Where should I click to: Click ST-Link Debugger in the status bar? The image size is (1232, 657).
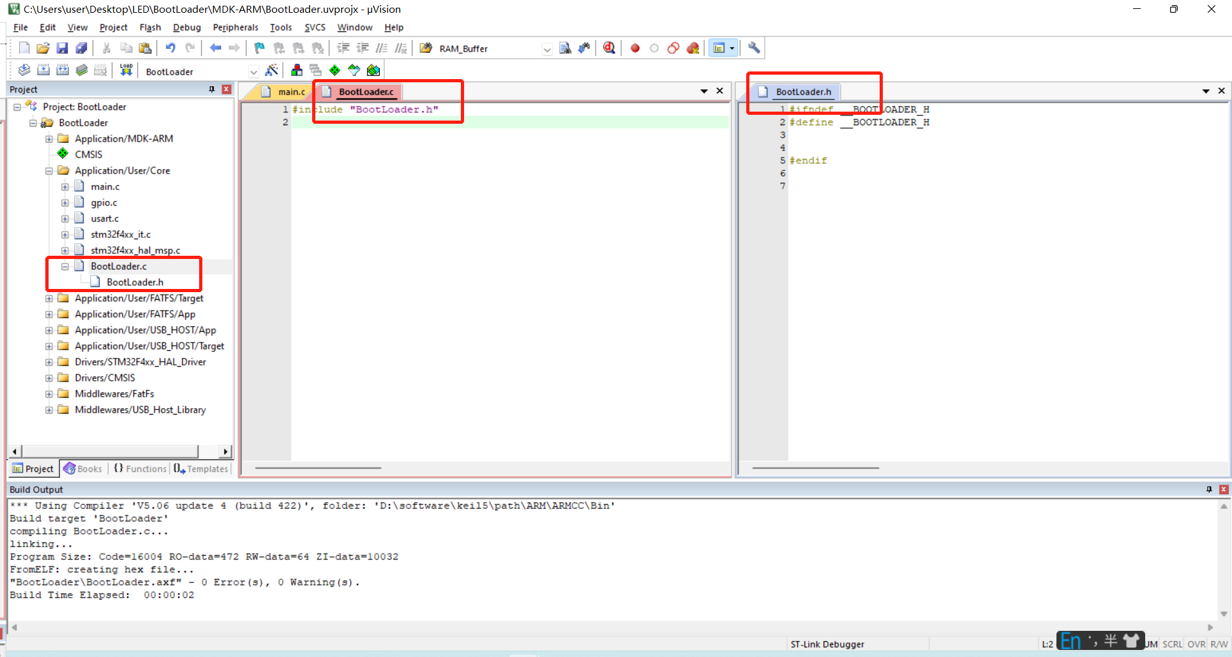[827, 644]
